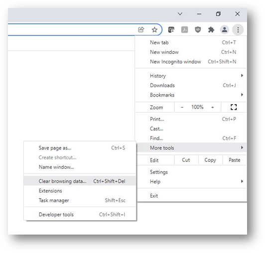Image resolution: width=265 pixels, height=253 pixels.
Task: Increase zoom with the plus button
Action: click(x=212, y=107)
